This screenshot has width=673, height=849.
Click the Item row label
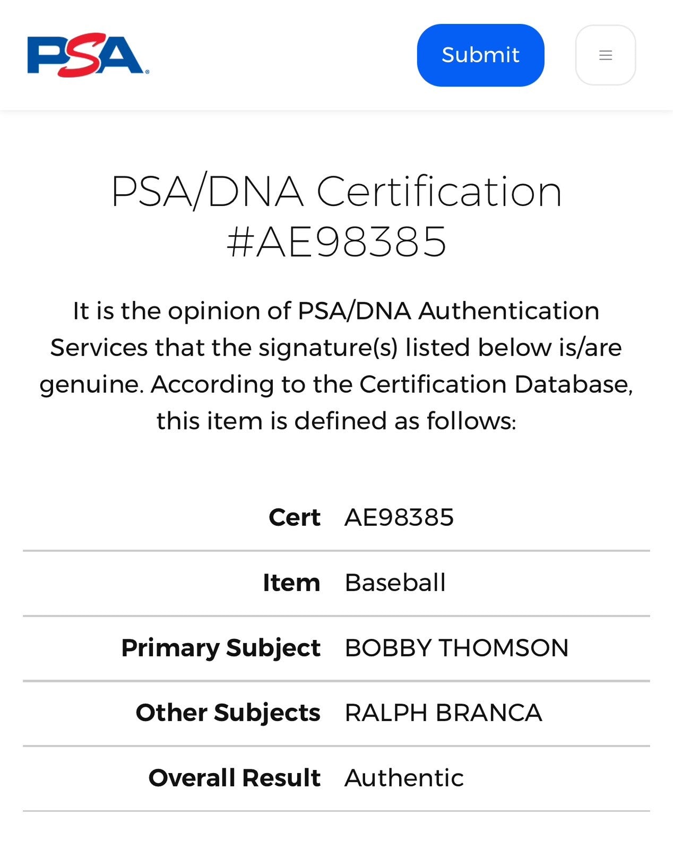point(291,583)
